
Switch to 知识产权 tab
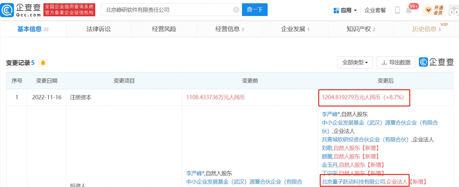pos(361,29)
